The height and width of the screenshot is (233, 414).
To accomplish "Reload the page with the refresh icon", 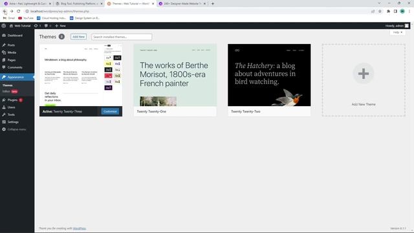I will pos(19,12).
